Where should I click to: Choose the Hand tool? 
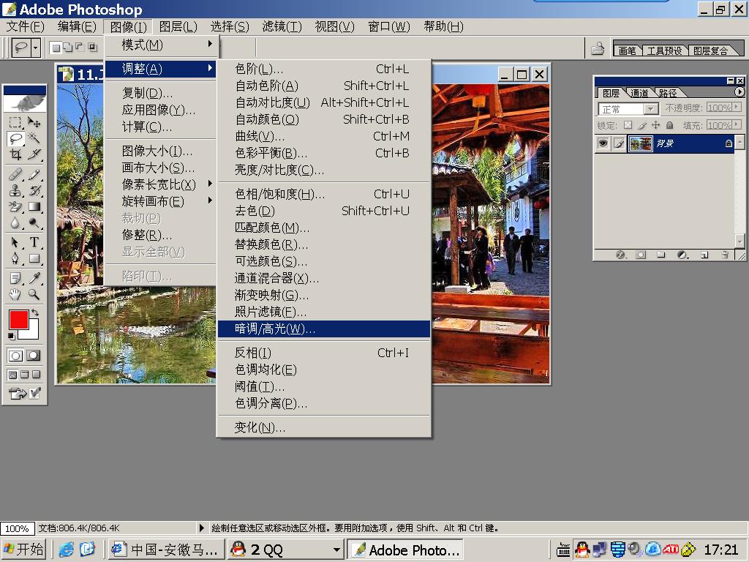15,294
